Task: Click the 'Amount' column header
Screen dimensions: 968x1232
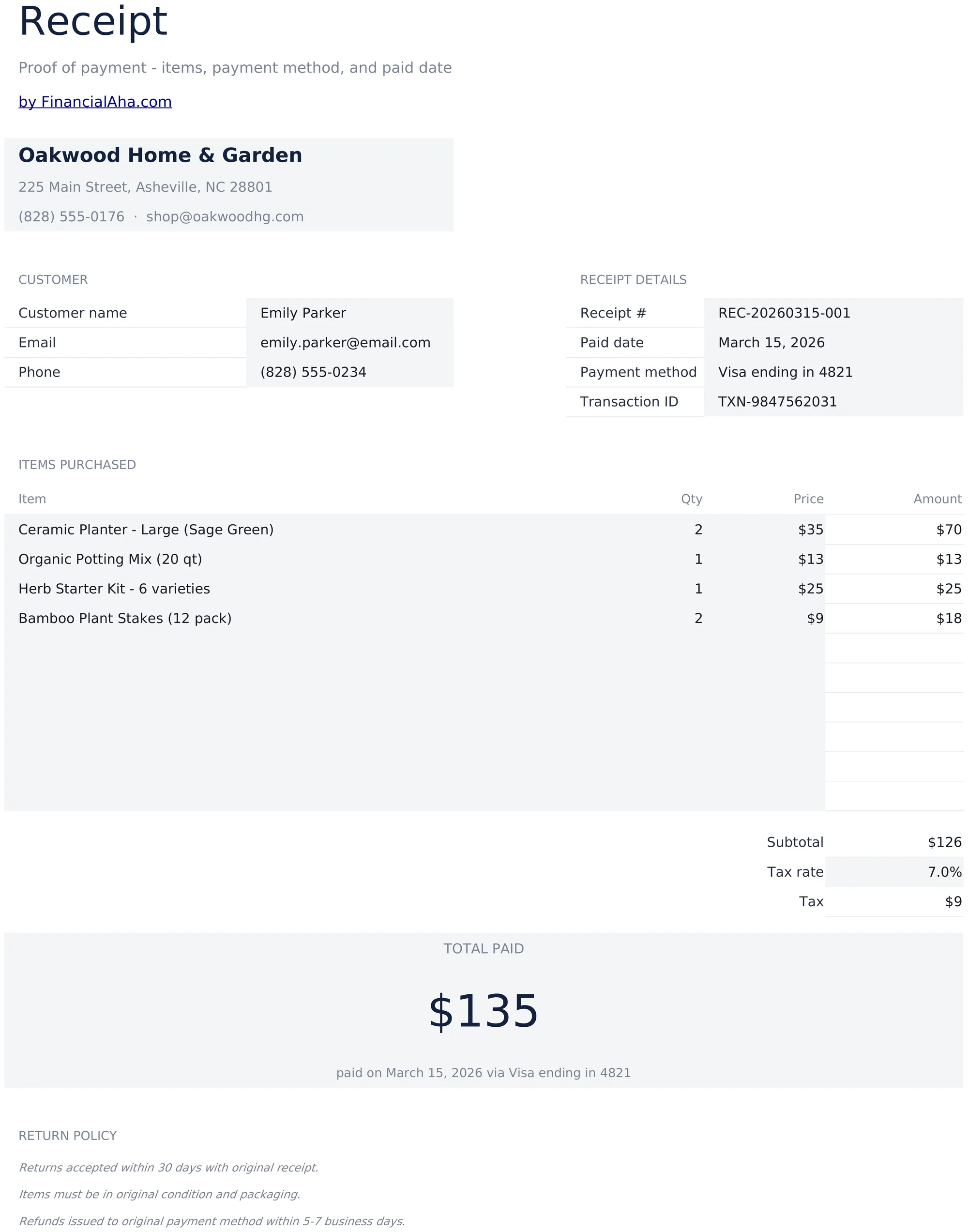Action: [938, 499]
